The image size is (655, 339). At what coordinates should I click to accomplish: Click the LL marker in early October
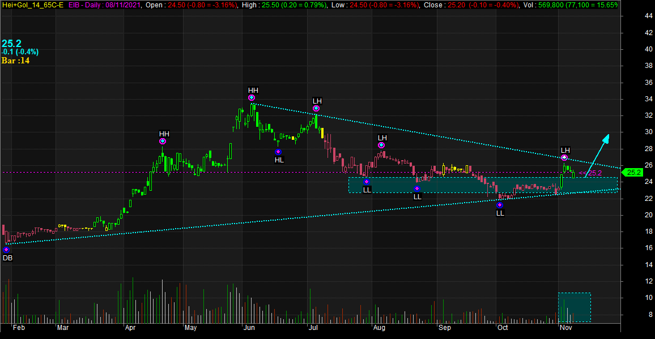tap(499, 205)
